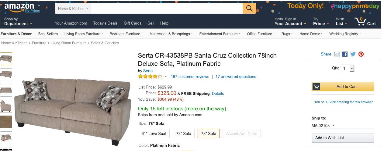384x151 pixels.
Task: Share product on Facebook
Action: pos(345,54)
